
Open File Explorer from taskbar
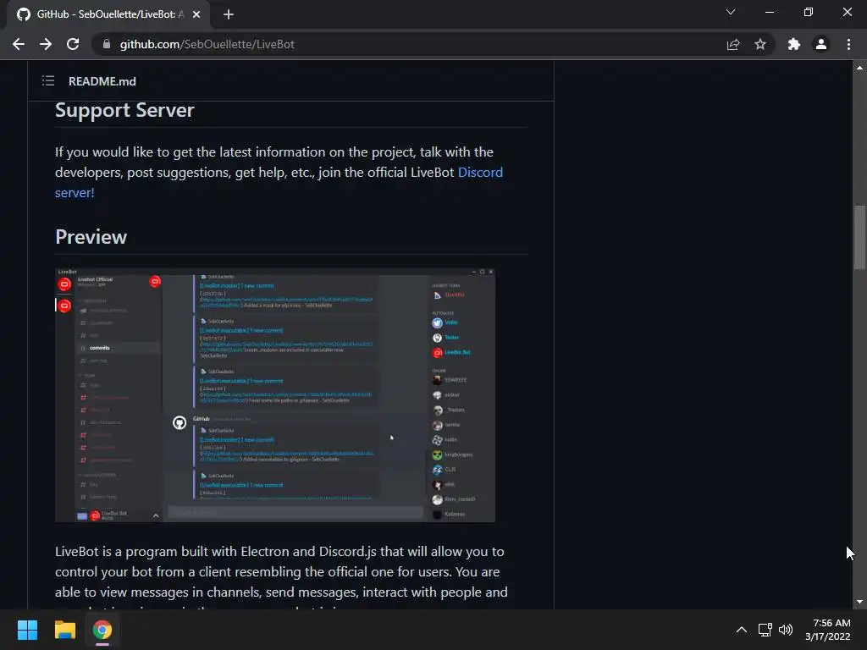(64, 630)
